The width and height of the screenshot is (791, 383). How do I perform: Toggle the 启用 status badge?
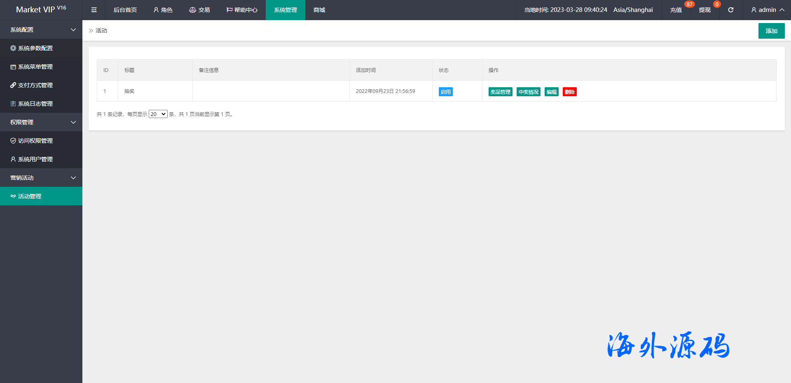click(x=445, y=92)
